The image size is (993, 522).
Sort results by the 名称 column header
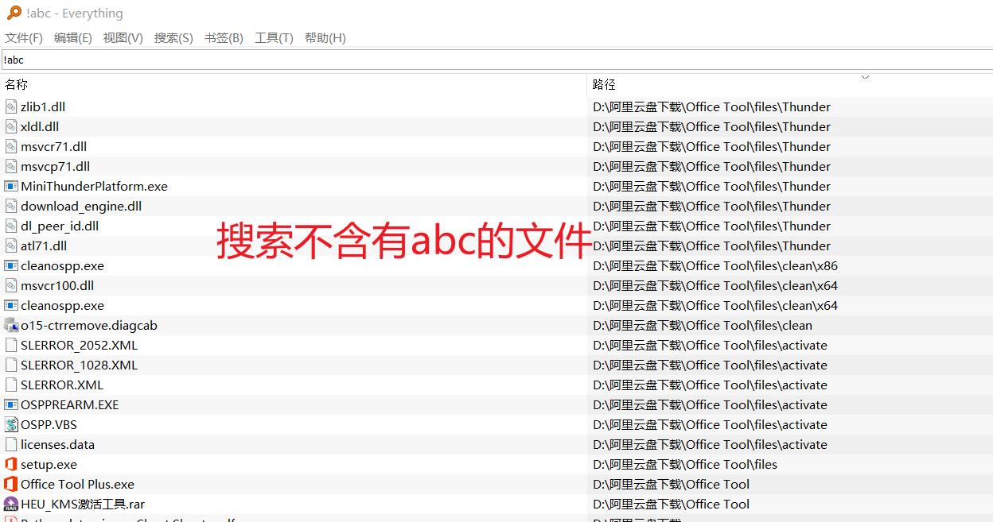point(293,84)
